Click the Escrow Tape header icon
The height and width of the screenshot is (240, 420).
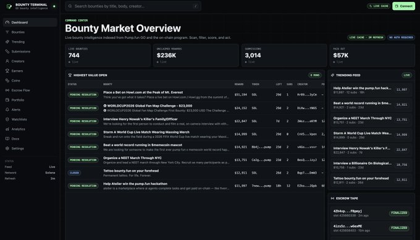[x=332, y=198]
